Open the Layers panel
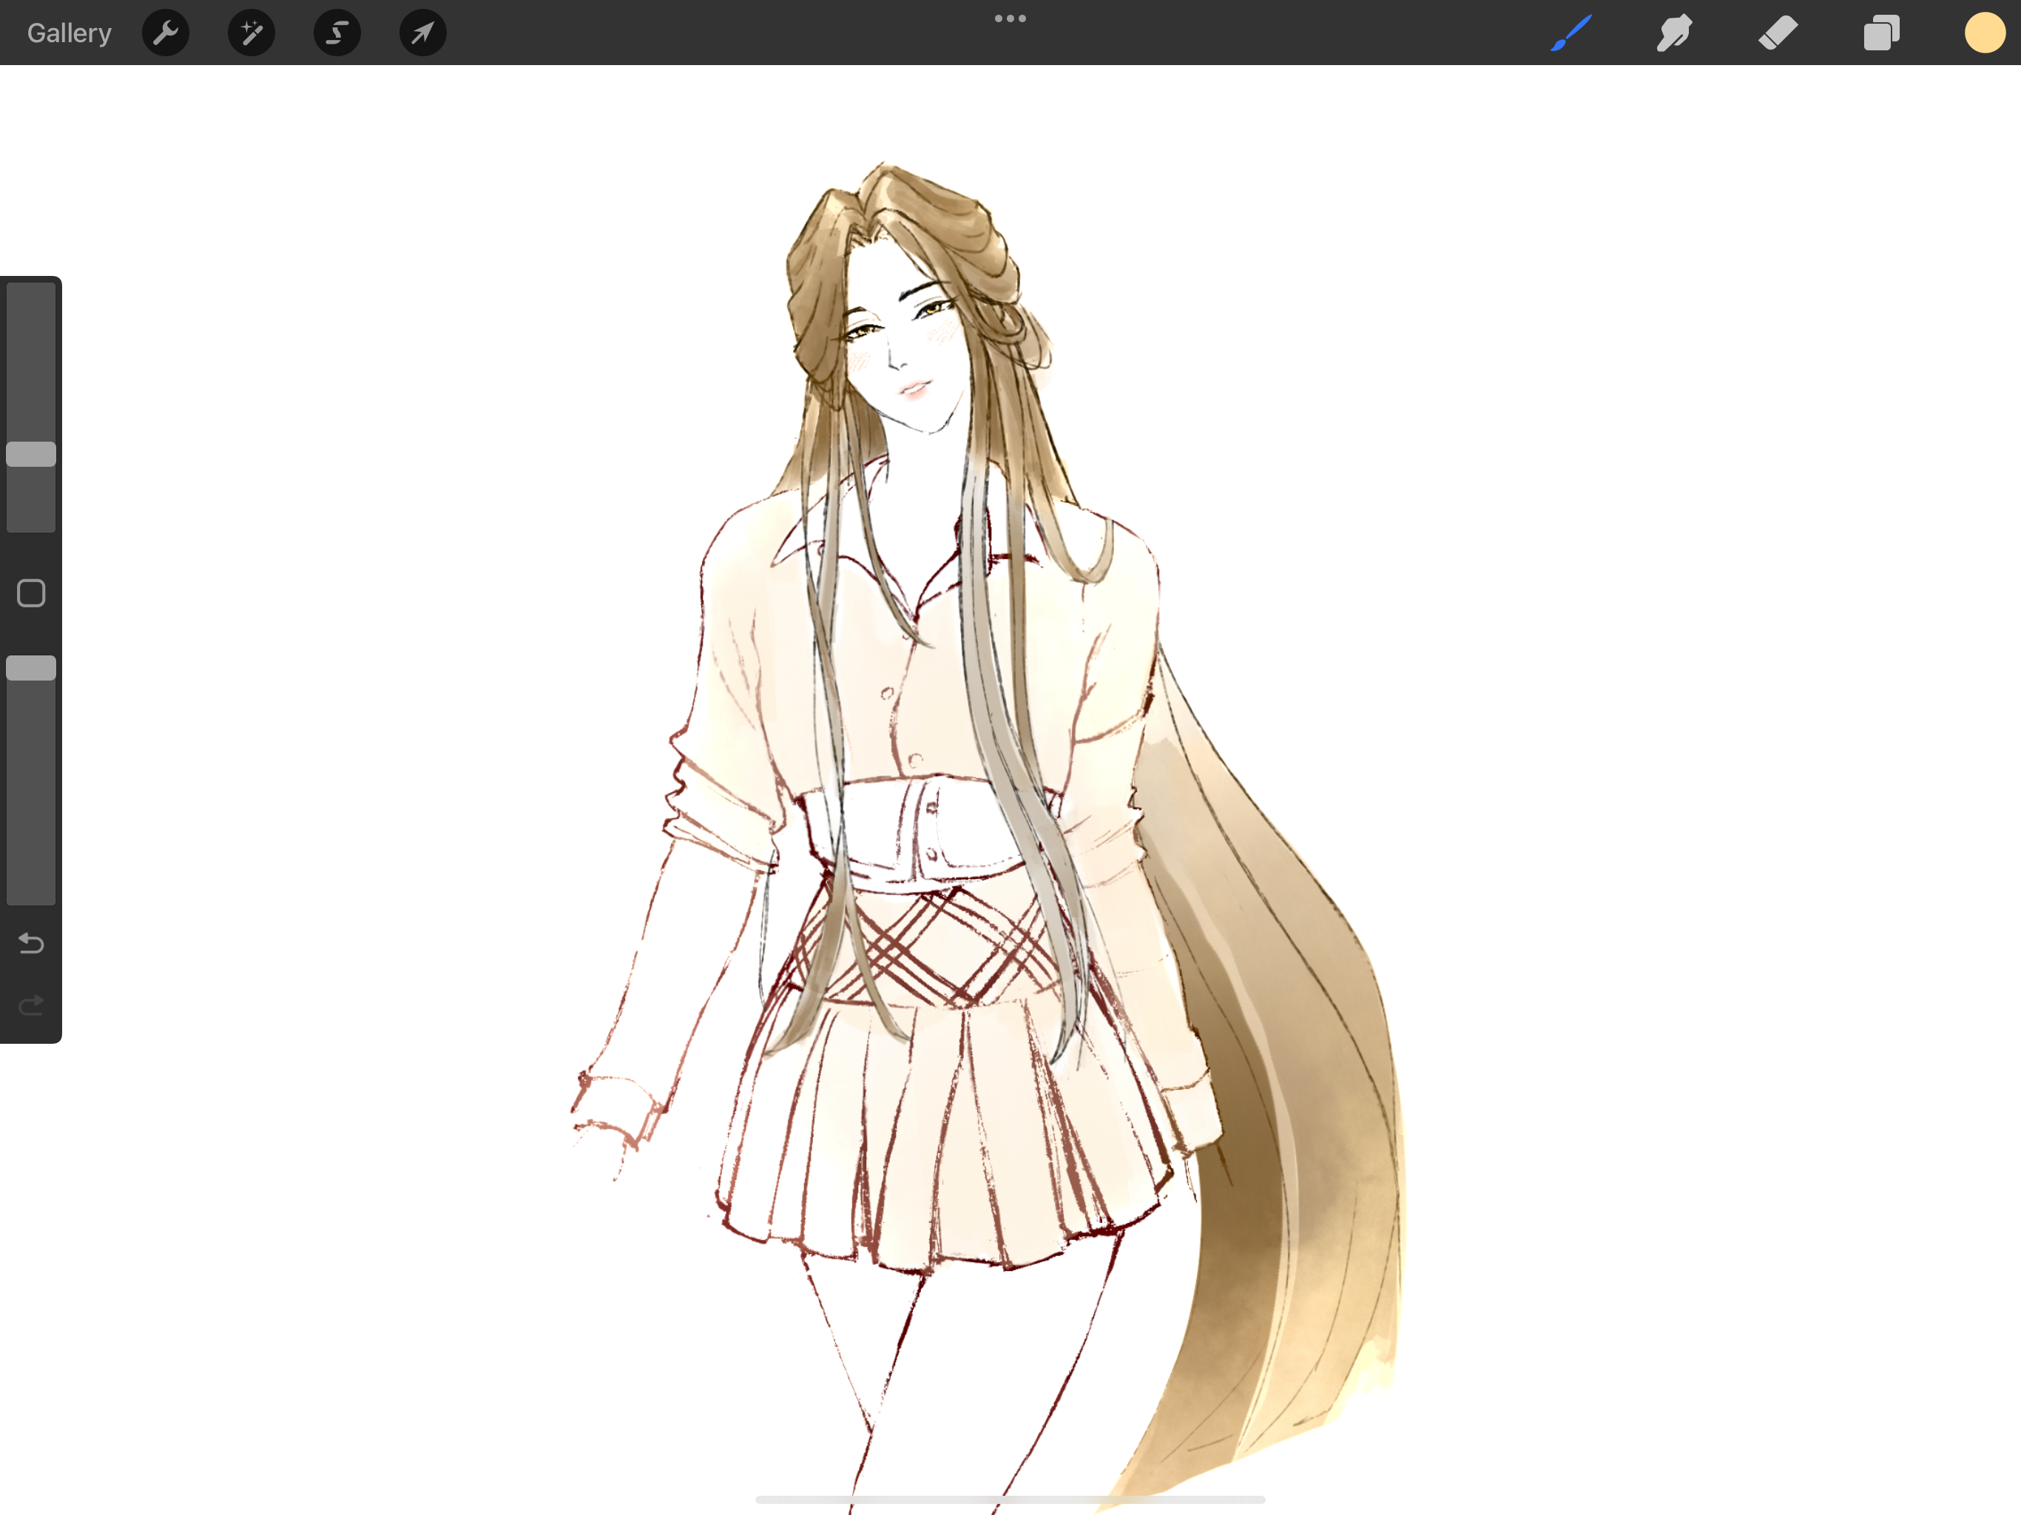2021x1515 pixels. [1881, 33]
